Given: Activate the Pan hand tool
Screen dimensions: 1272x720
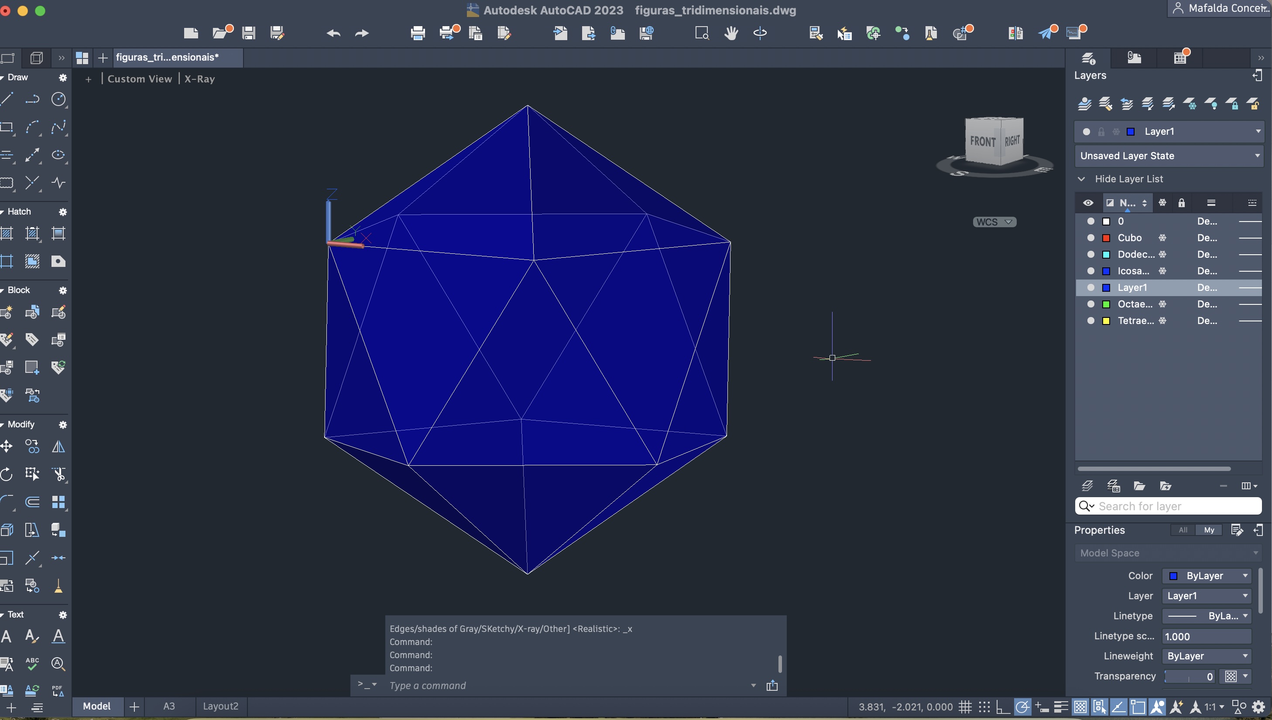Looking at the screenshot, I should 731,34.
